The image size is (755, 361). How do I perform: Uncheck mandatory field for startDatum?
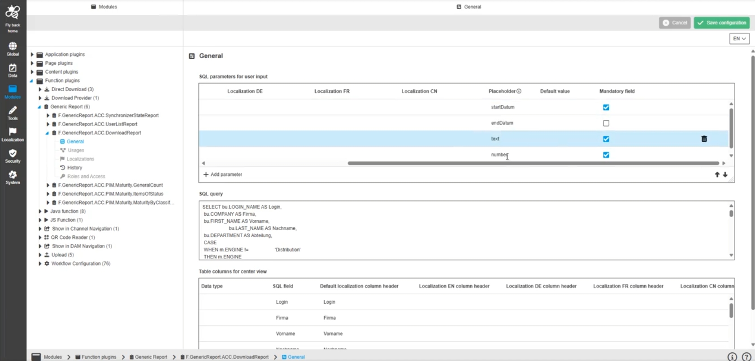click(x=606, y=107)
